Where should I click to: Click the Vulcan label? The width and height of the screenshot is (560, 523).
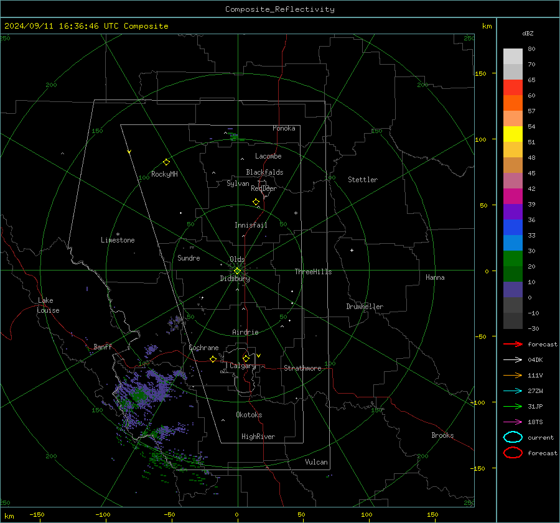[x=316, y=462]
